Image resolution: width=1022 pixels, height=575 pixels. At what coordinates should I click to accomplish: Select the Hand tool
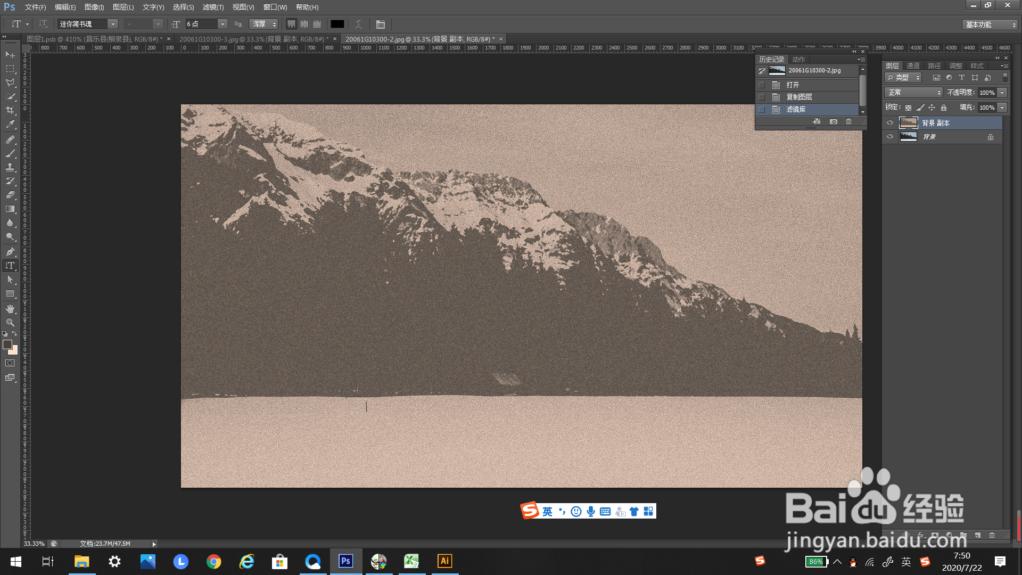point(10,309)
